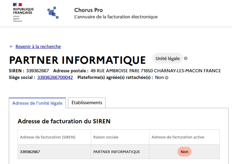Click the Adresse de facturation du SIREN heading
The height and width of the screenshot is (164, 232).
(64, 121)
